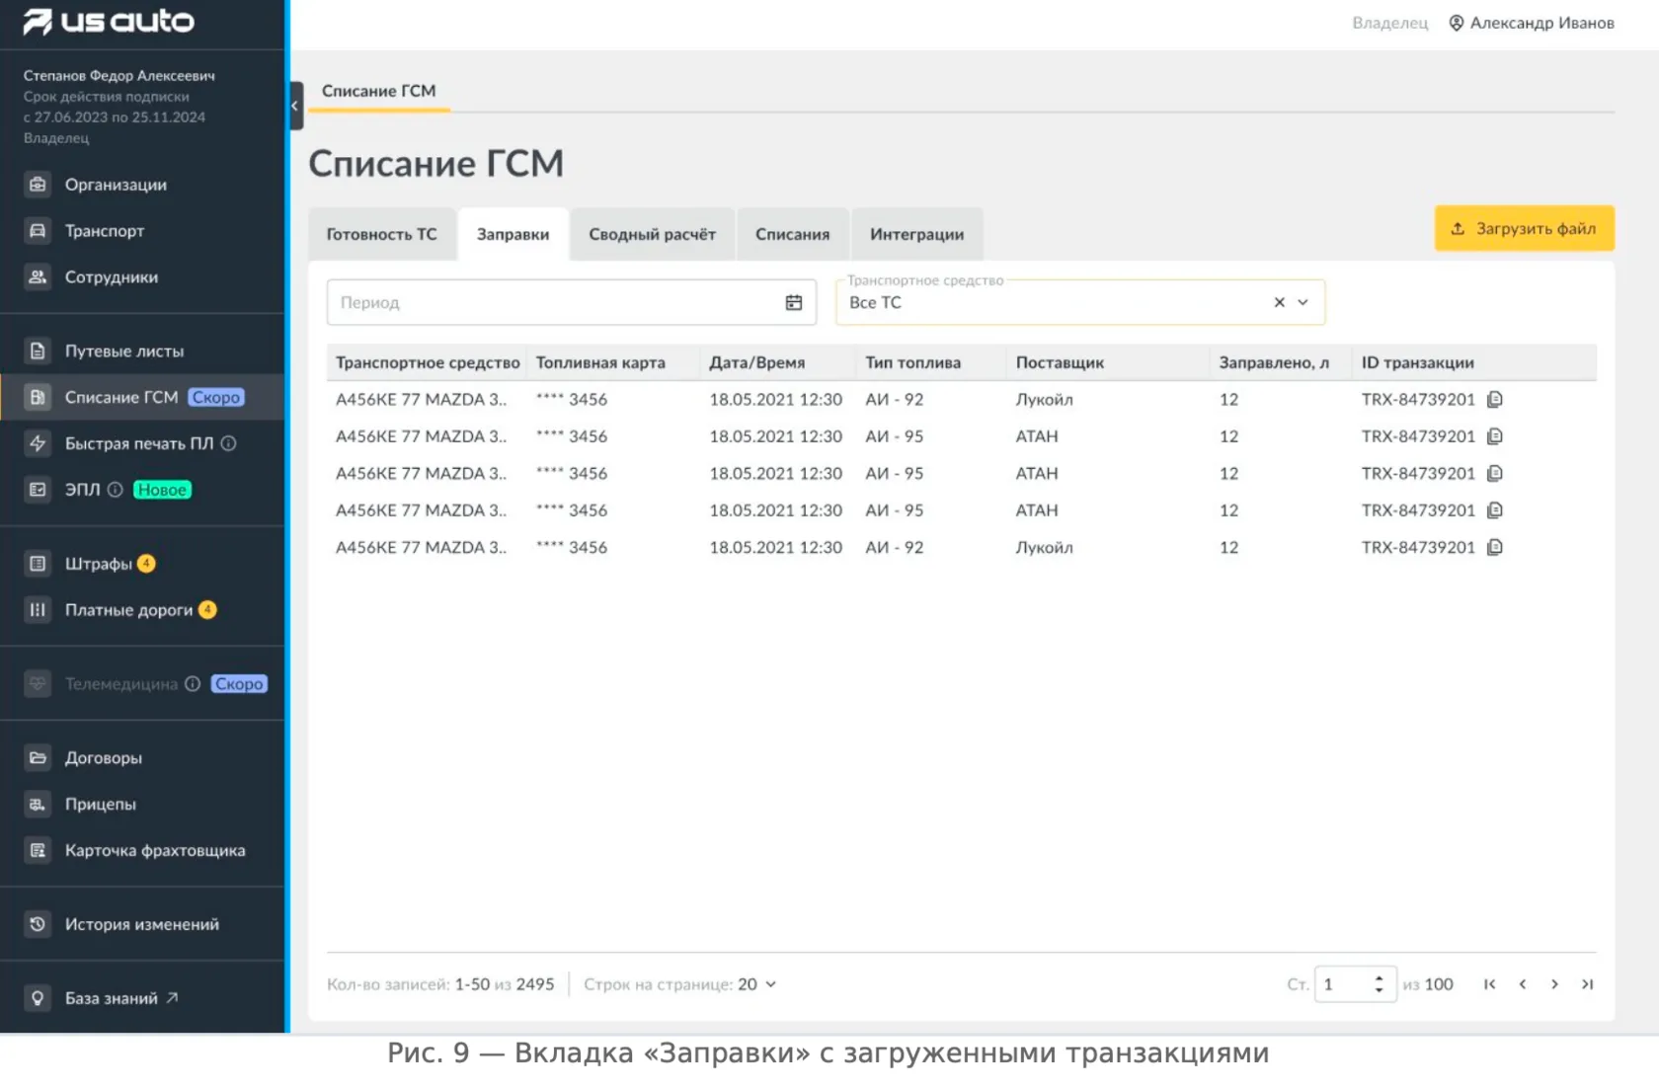Select top Списание ГСМ page tab
The width and height of the screenshot is (1659, 1090).
pos(379,91)
